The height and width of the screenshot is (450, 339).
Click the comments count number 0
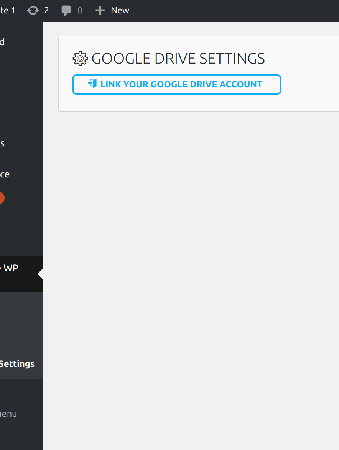coord(80,10)
